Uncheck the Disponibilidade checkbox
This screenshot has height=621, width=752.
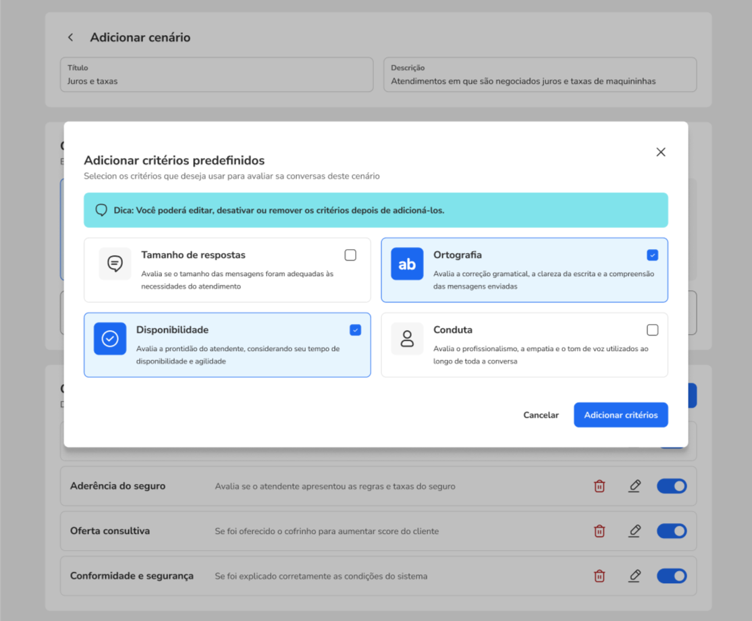tap(355, 330)
